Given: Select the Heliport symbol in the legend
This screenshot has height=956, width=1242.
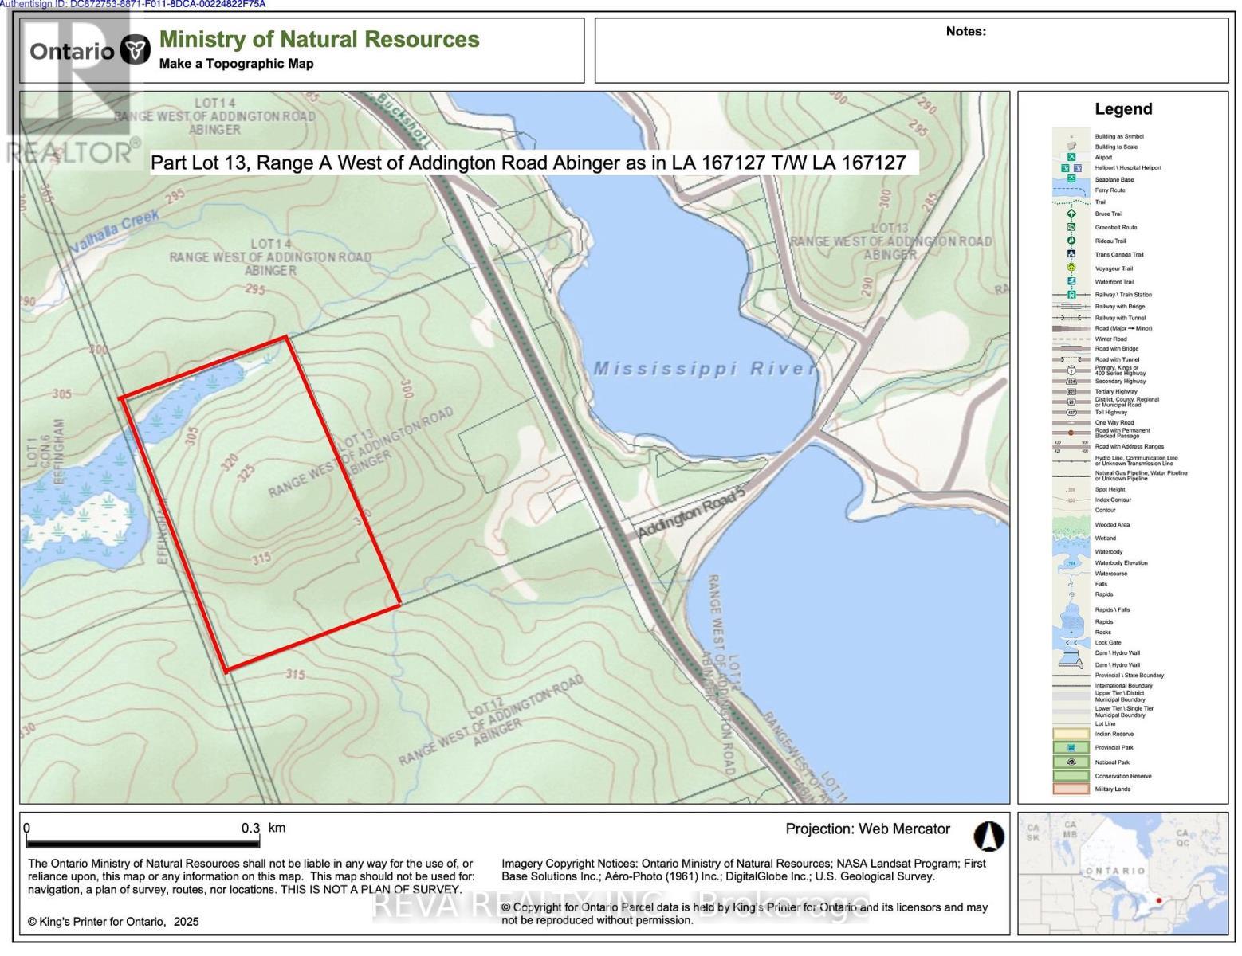Looking at the screenshot, I should [x=1065, y=168].
